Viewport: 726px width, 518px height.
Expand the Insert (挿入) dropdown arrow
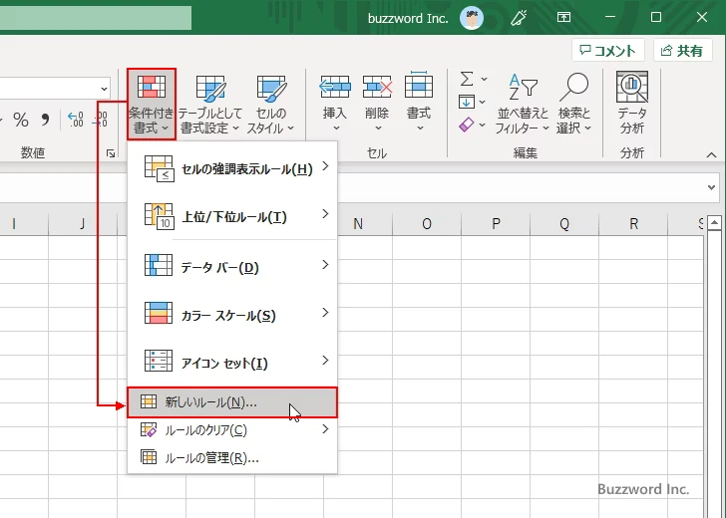pyautogui.click(x=336, y=129)
